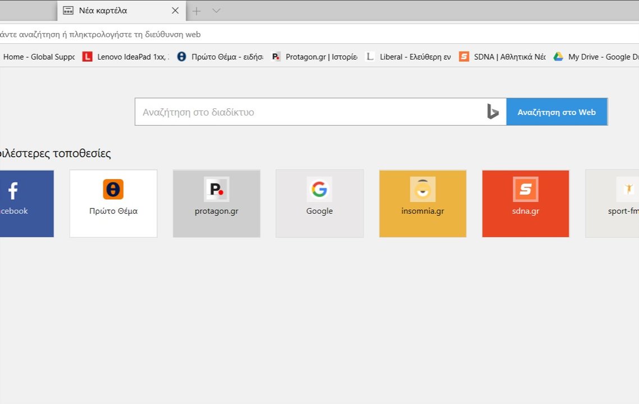Image resolution: width=639 pixels, height=404 pixels.
Task: Open Home - Global Support bookmark
Action: [x=38, y=57]
